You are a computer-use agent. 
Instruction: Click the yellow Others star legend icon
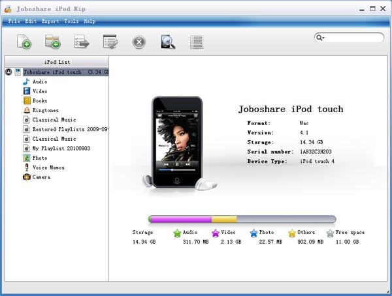[x=292, y=233]
